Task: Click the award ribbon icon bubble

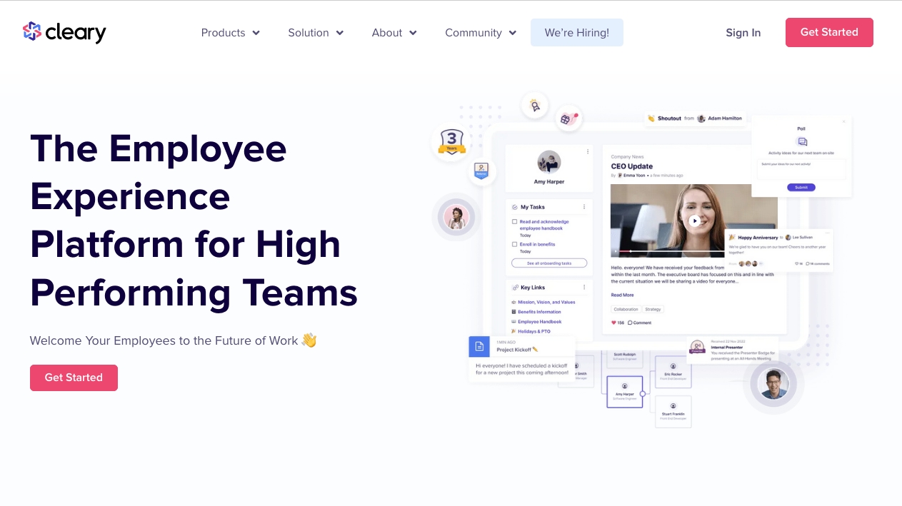Action: [x=534, y=106]
